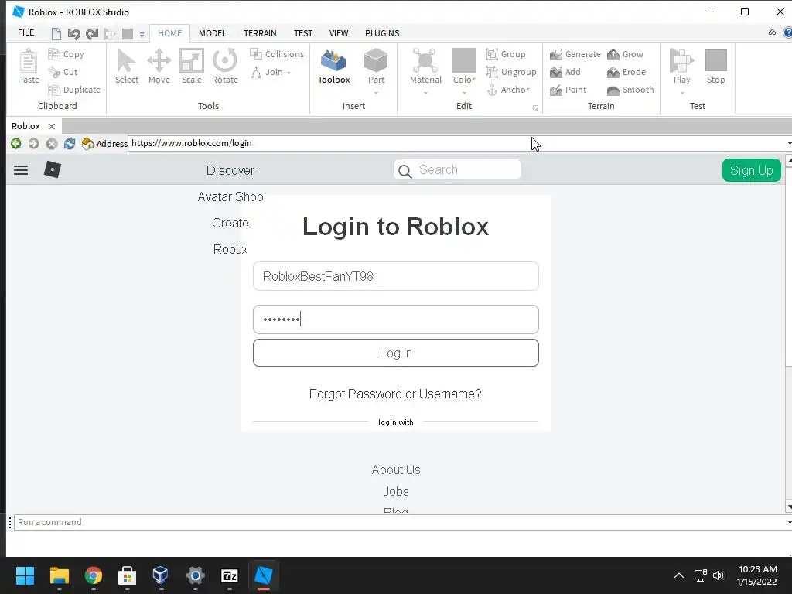Viewport: 792px width, 594px height.
Task: Open the FILE menu
Action: coord(26,32)
